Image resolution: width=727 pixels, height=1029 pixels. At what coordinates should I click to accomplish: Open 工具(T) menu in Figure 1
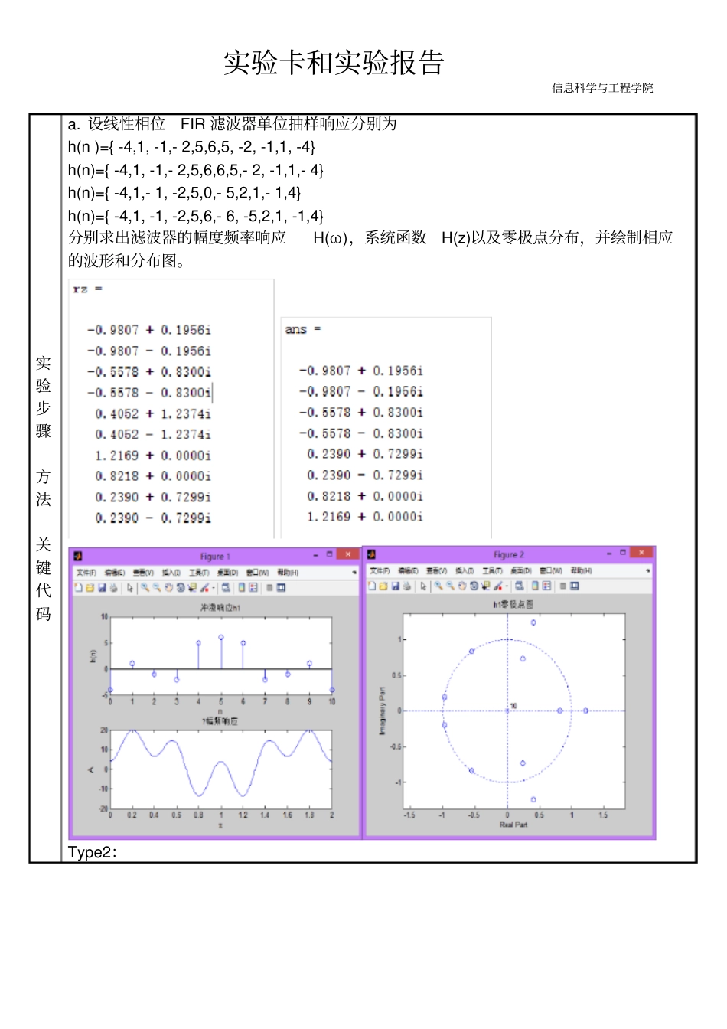(199, 573)
